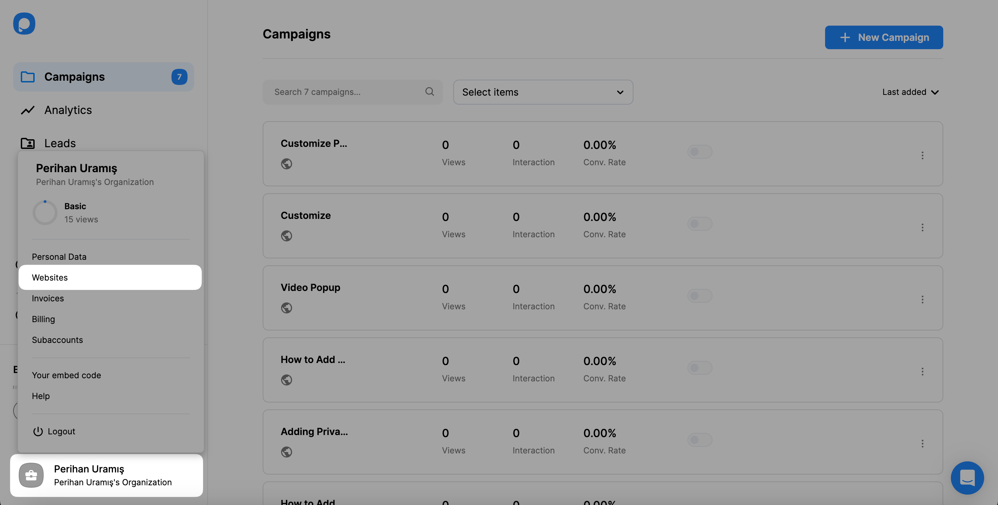This screenshot has height=505, width=998.
Task: Click the three-dot menu icon on Adding Priva campaign
Action: coord(922,443)
